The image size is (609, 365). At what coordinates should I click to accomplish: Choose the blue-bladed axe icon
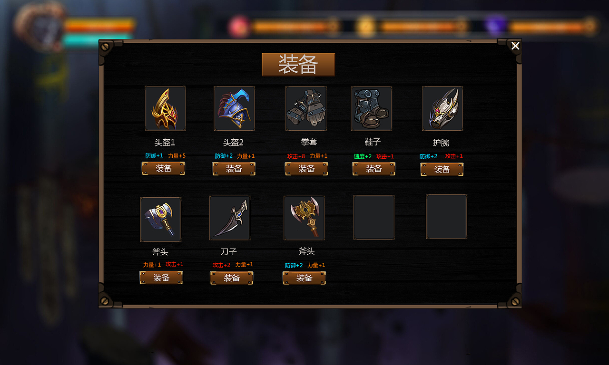[x=161, y=220]
